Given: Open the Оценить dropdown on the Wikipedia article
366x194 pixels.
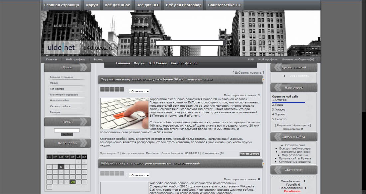Looking at the screenshot, I should pyautogui.click(x=139, y=175).
